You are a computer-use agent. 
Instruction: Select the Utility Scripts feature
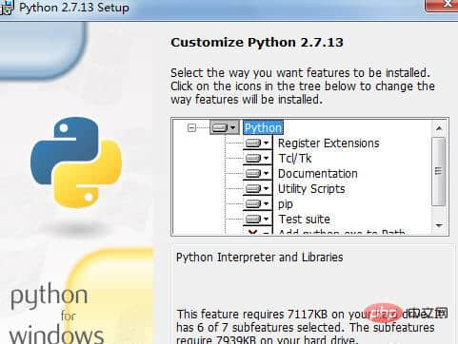click(311, 189)
